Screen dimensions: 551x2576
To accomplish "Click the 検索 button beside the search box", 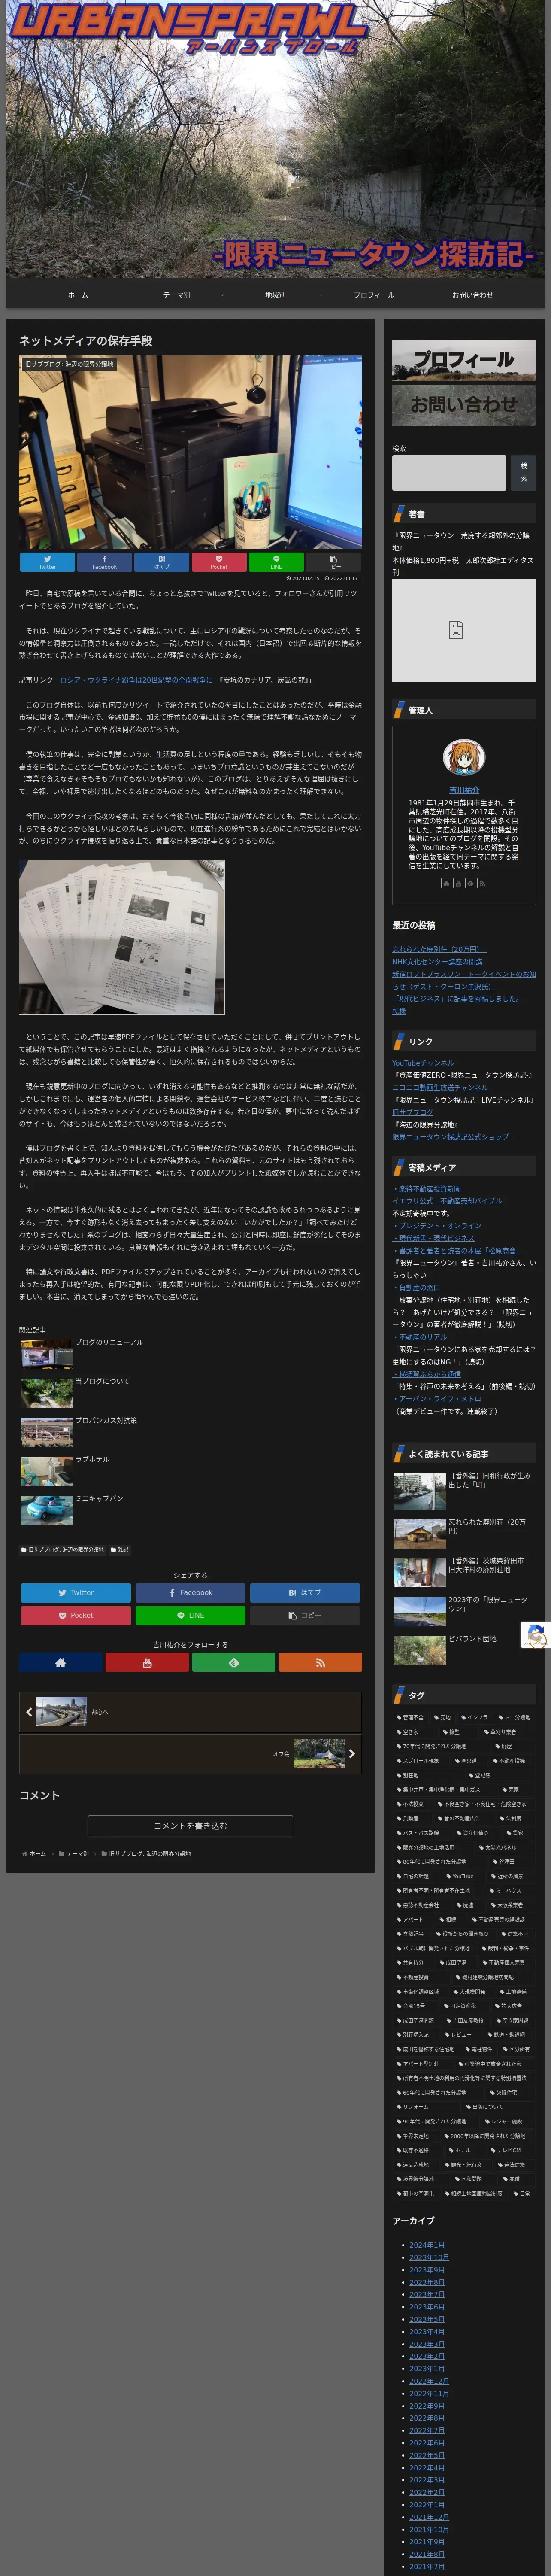I will 523,473.
